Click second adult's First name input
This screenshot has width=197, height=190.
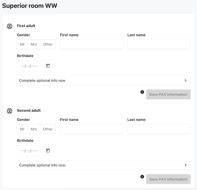(x=91, y=129)
